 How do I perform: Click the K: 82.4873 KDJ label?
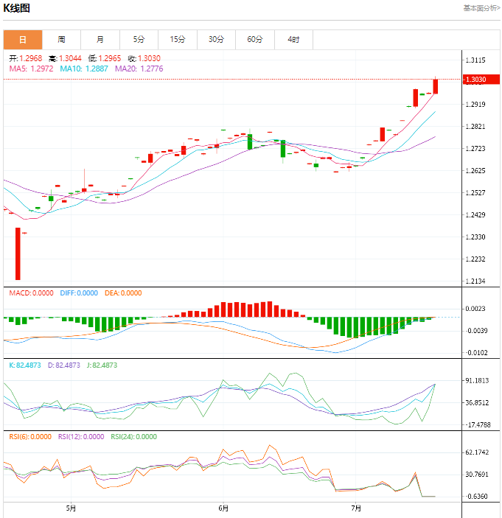(25, 365)
